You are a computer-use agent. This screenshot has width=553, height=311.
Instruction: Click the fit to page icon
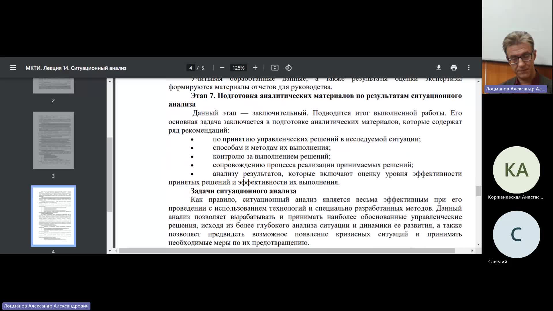275,68
